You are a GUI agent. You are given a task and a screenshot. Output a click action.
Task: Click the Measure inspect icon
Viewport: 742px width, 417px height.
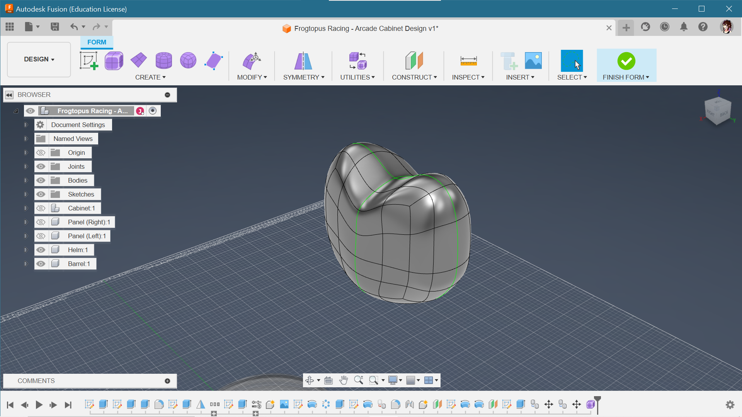[468, 61]
